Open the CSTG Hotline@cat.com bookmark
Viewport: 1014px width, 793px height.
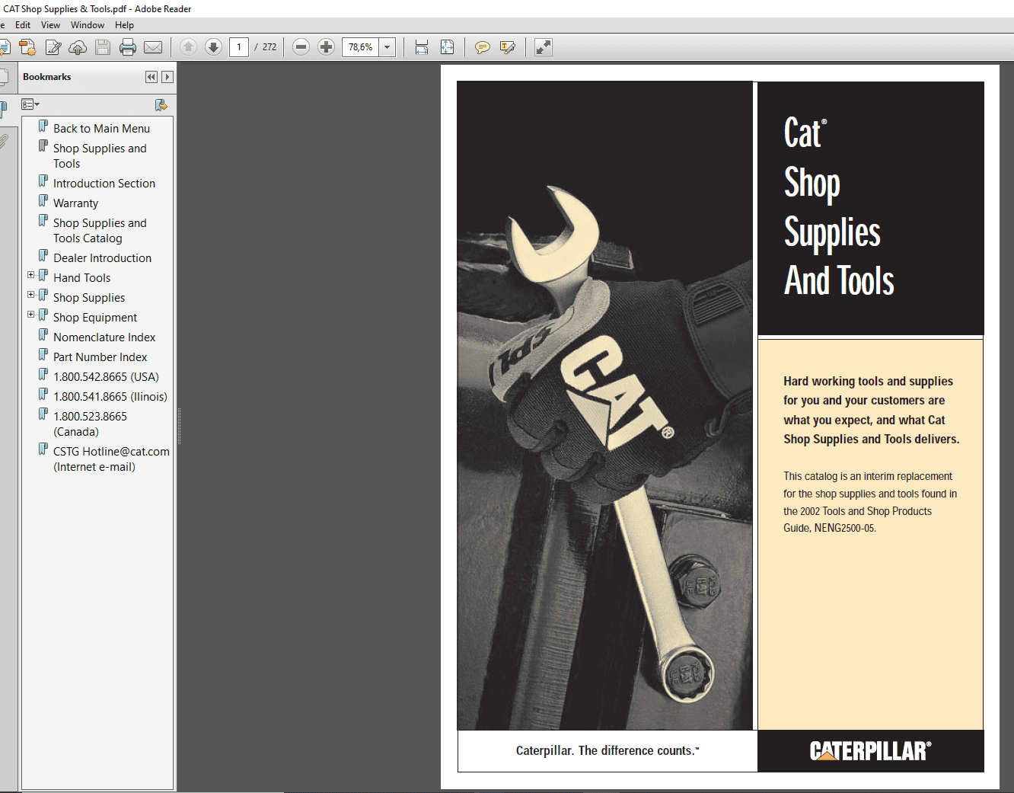pyautogui.click(x=111, y=459)
